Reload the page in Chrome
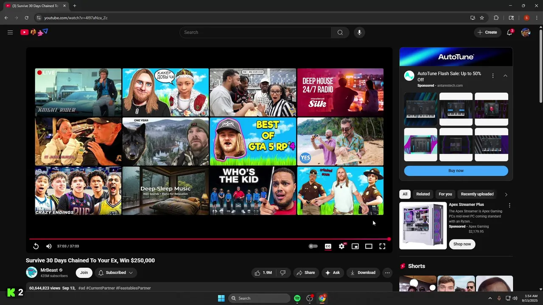The image size is (543, 305). pyautogui.click(x=26, y=18)
